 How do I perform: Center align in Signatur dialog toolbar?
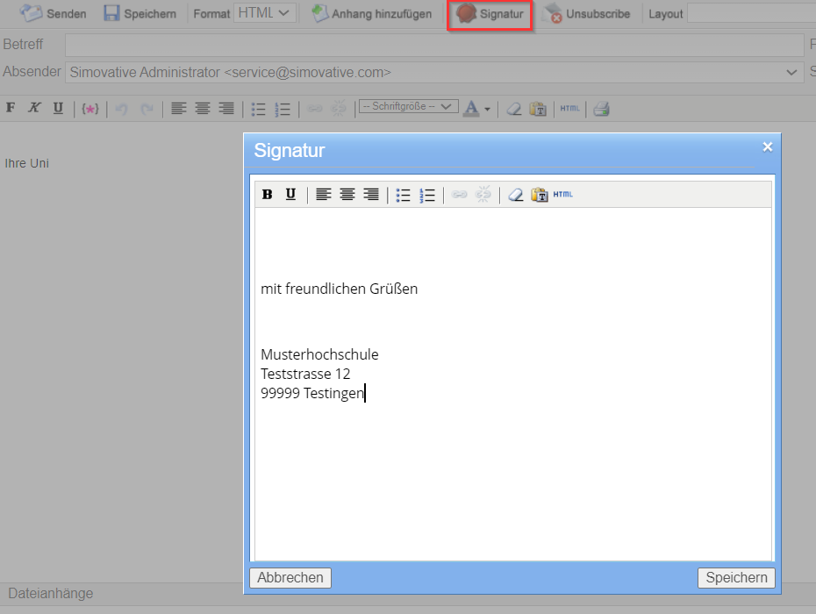coord(347,194)
